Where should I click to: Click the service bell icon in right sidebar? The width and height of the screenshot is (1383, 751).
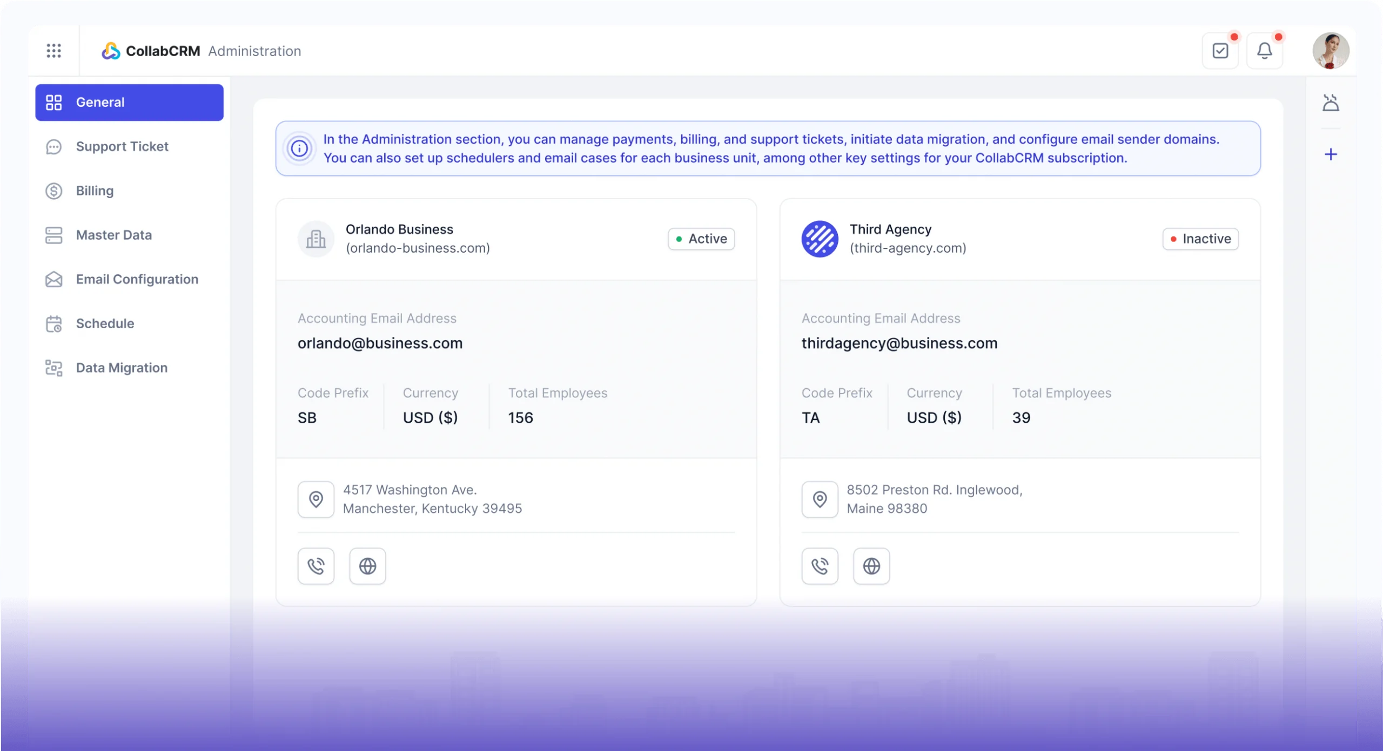[1331, 103]
